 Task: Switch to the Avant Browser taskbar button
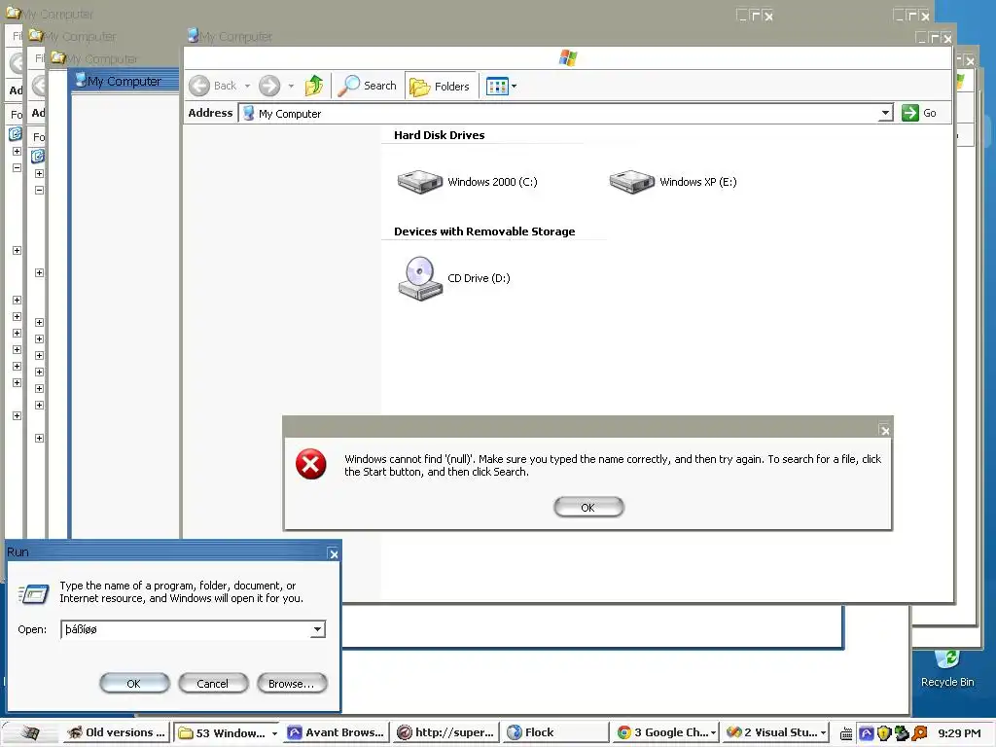click(x=336, y=733)
